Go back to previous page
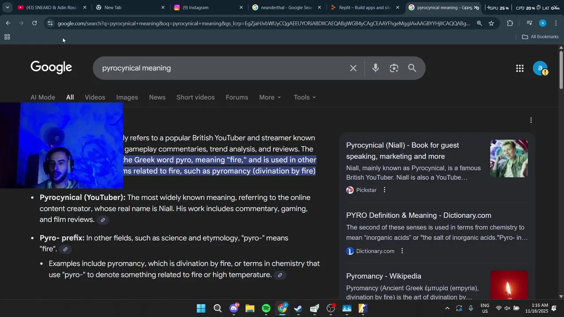Image resolution: width=564 pixels, height=317 pixels. pos(8,23)
